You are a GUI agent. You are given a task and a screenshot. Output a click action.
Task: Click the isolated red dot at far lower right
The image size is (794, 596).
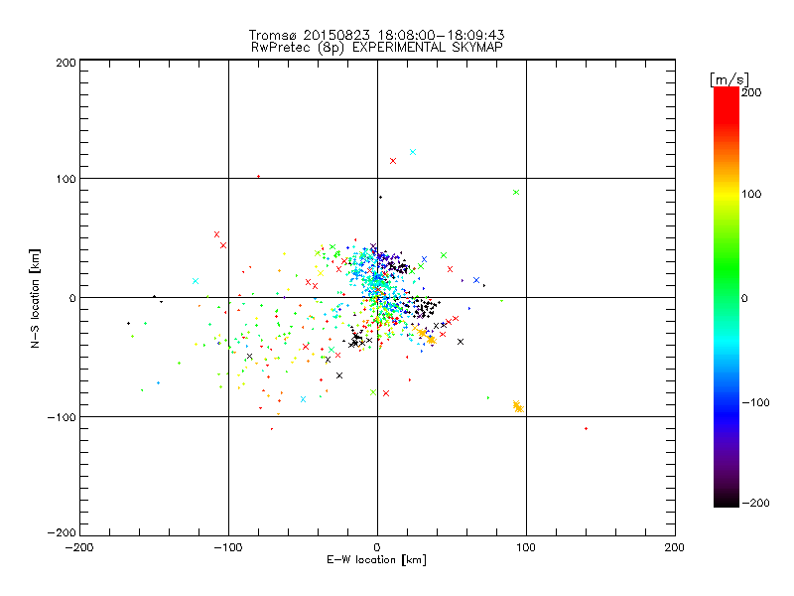[x=586, y=428]
